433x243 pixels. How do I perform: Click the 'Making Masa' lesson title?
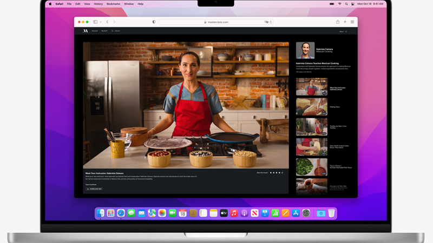pos(334,107)
